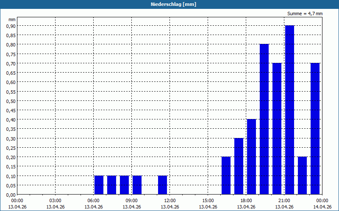Click the 0,10 mm bar ending at 09:00
Image resolution: width=339 pixels, height=211 pixels.
tap(124, 185)
